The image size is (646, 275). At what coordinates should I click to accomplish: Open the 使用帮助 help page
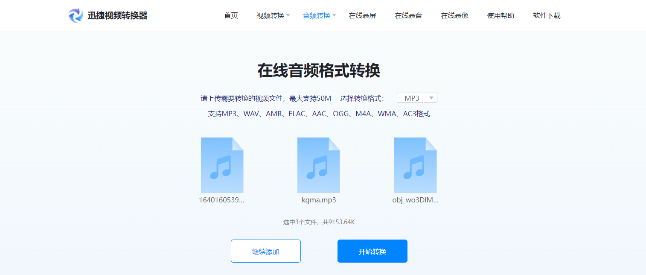500,15
